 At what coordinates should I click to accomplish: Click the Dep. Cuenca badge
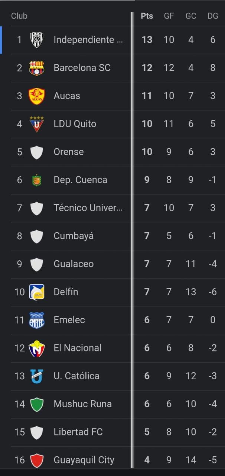point(36,180)
